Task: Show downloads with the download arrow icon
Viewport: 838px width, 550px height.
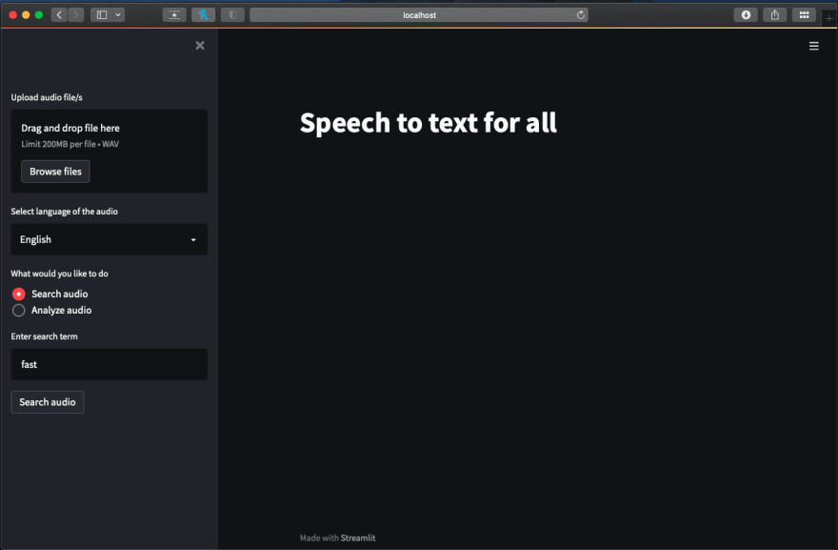Action: coord(746,15)
